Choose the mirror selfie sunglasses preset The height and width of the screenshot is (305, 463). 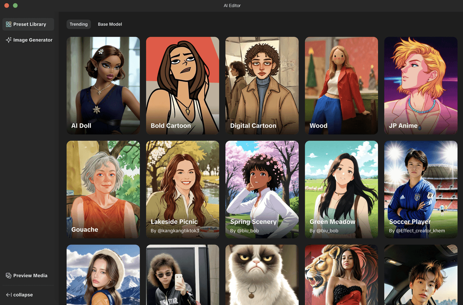pyautogui.click(x=183, y=275)
